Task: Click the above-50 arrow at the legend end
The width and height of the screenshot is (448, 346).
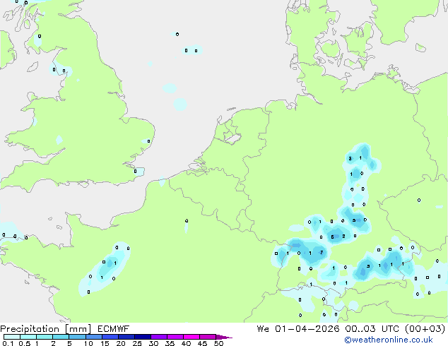Action: (x=224, y=337)
